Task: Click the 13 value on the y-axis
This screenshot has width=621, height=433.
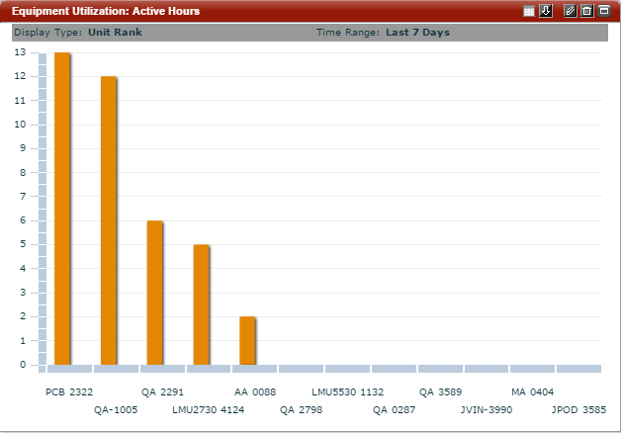Action: tap(20, 52)
